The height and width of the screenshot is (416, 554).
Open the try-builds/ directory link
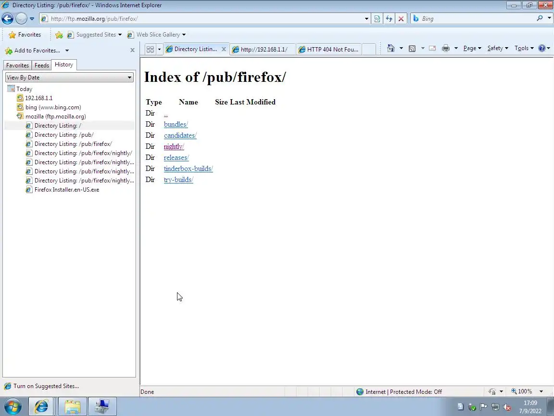[x=178, y=180]
